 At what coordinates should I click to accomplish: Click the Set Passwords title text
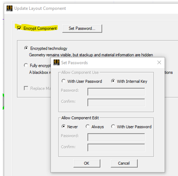pos(74,63)
